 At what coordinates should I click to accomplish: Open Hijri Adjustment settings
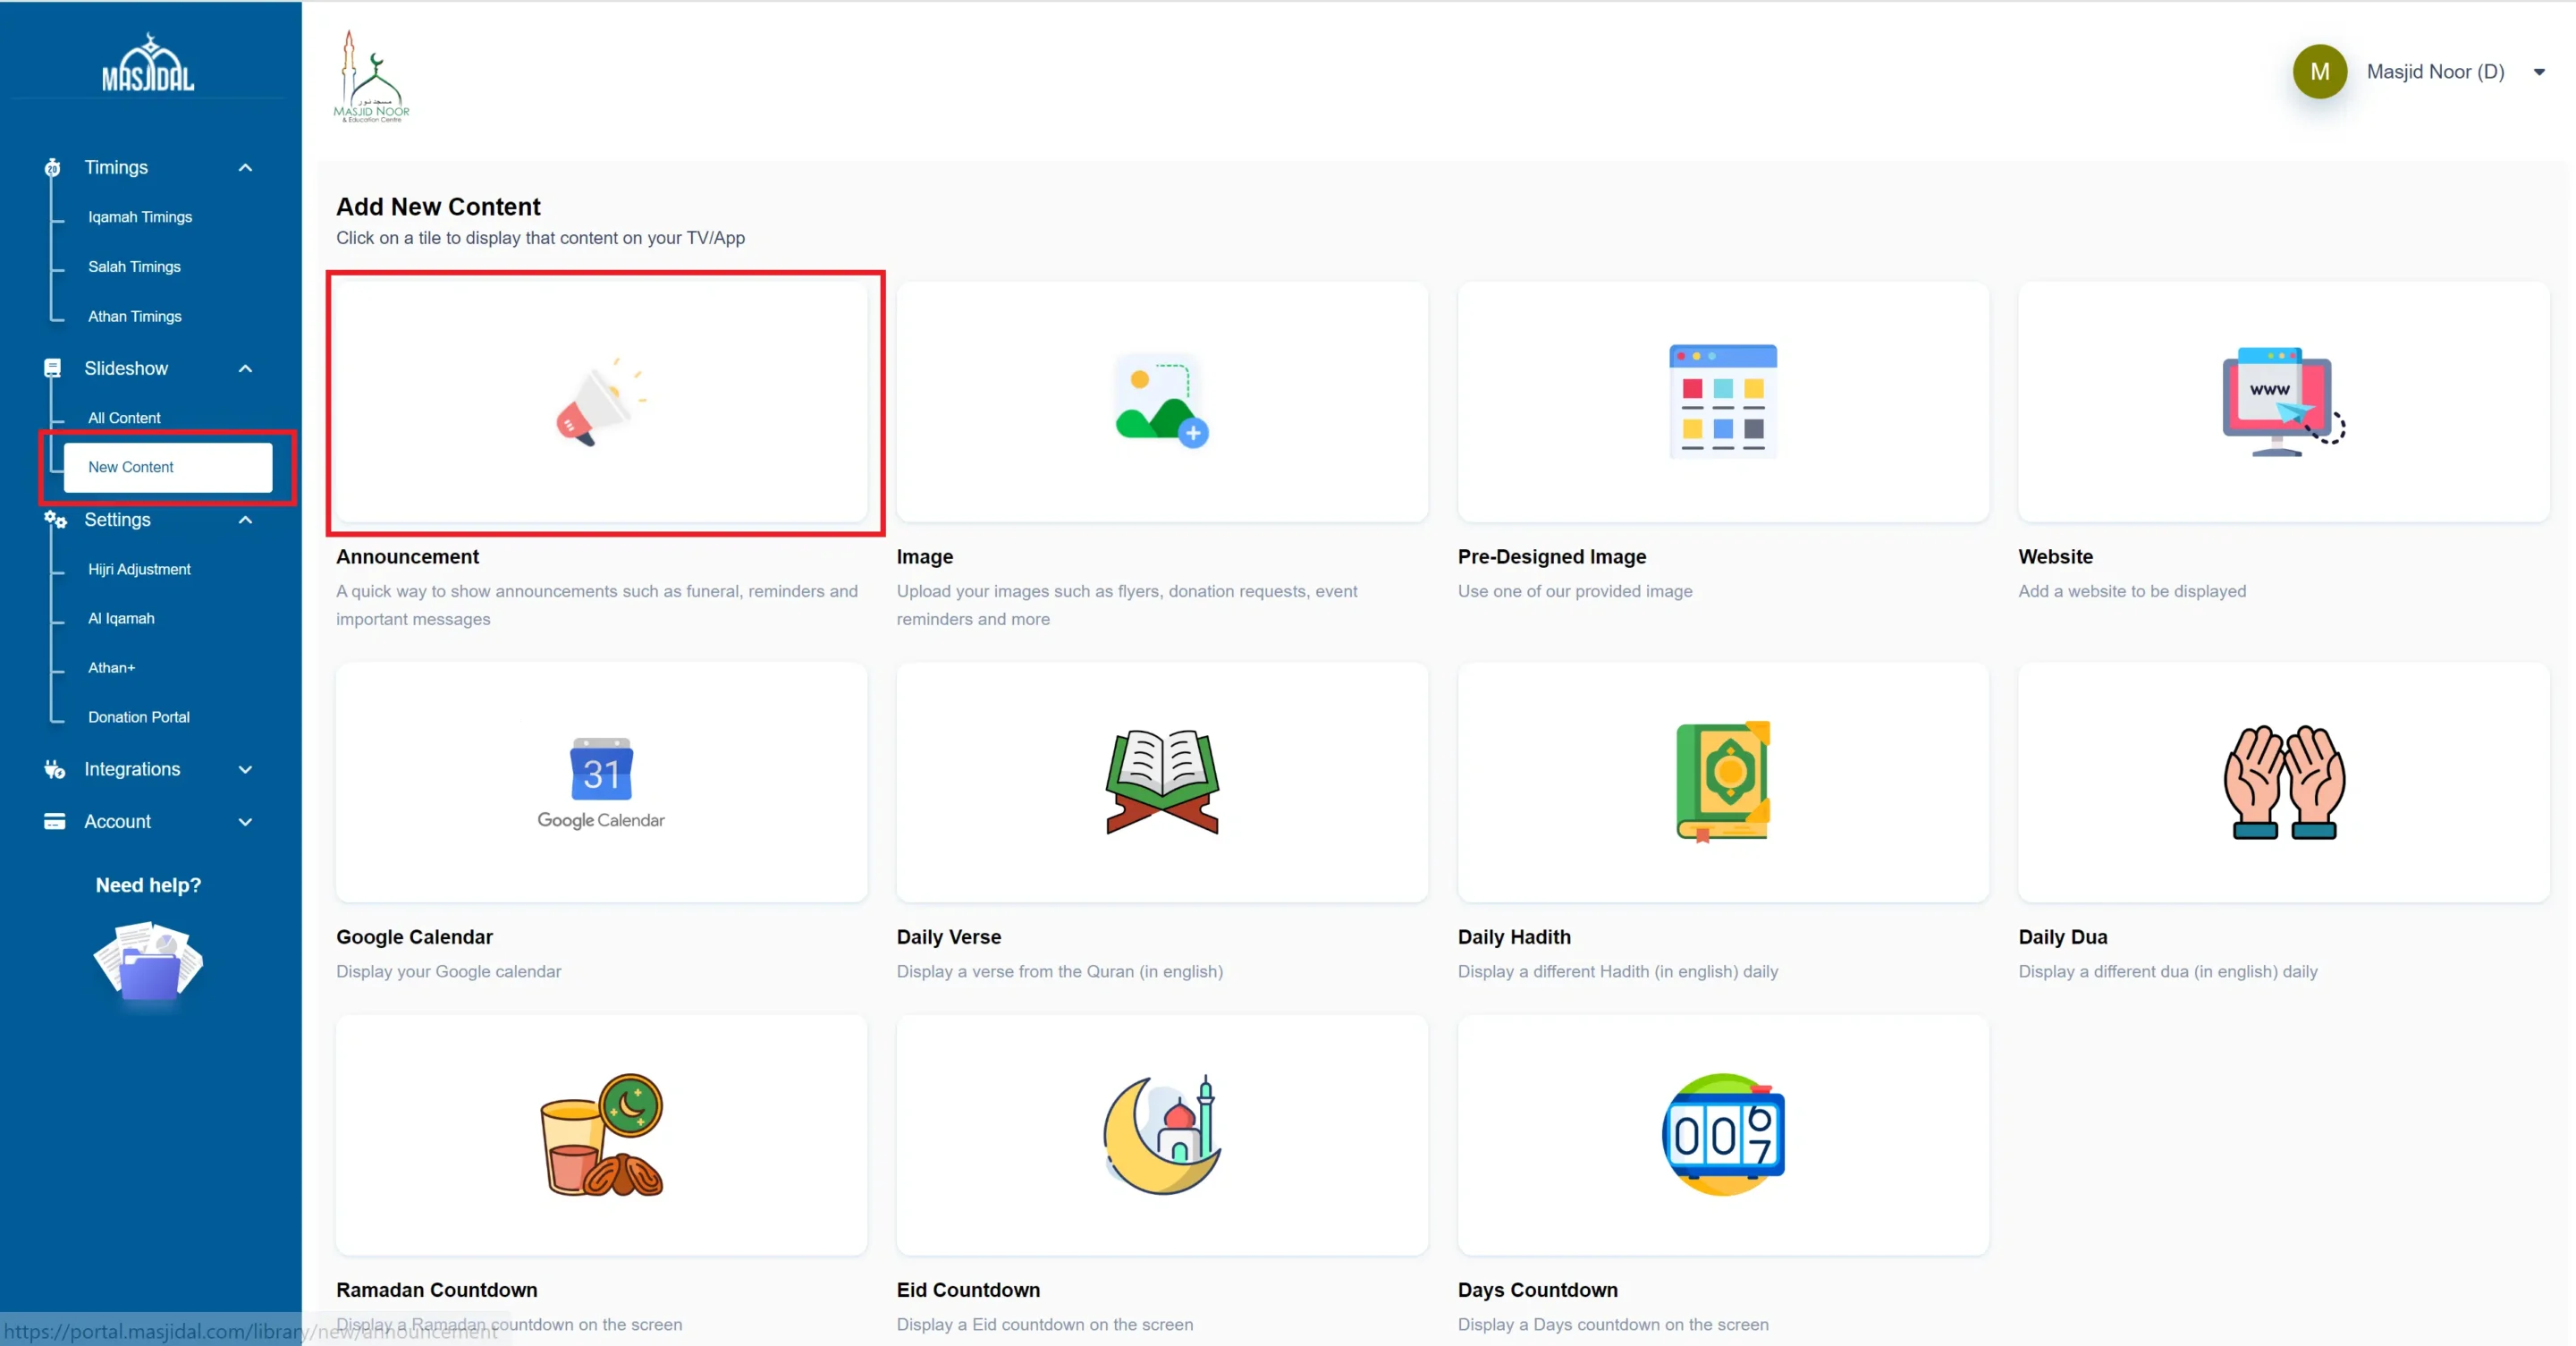pyautogui.click(x=139, y=569)
